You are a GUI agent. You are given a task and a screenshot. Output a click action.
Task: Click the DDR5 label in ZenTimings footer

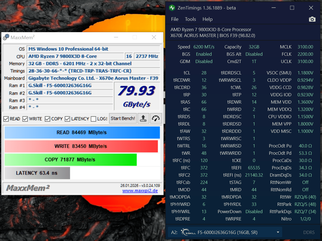(x=309, y=232)
